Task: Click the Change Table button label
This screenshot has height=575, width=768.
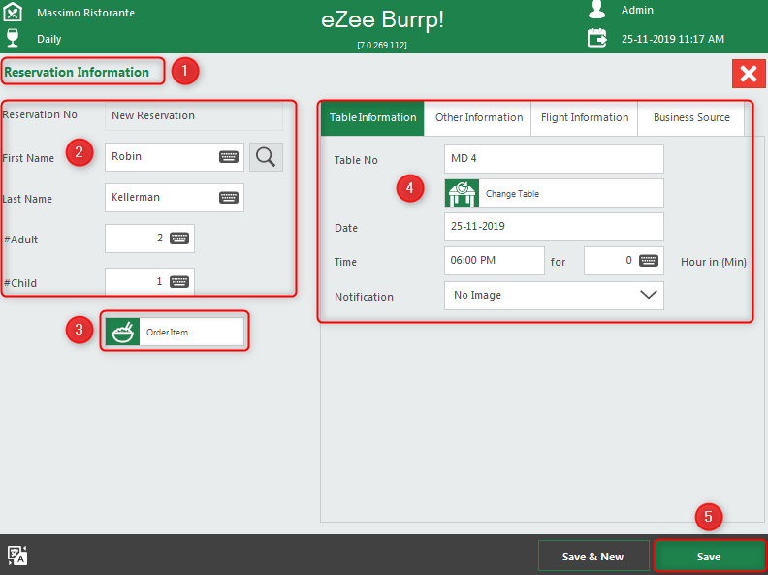Action: 512,194
